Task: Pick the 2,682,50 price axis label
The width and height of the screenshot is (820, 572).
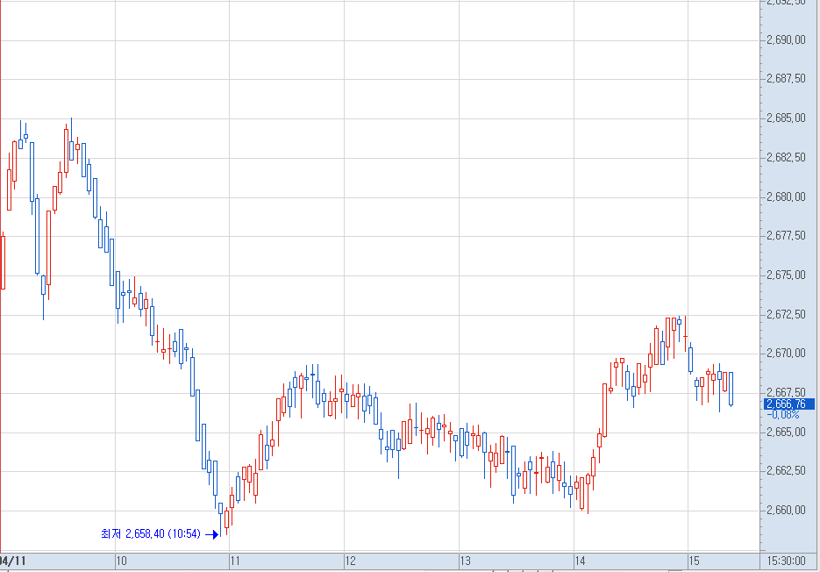Action: (786, 158)
